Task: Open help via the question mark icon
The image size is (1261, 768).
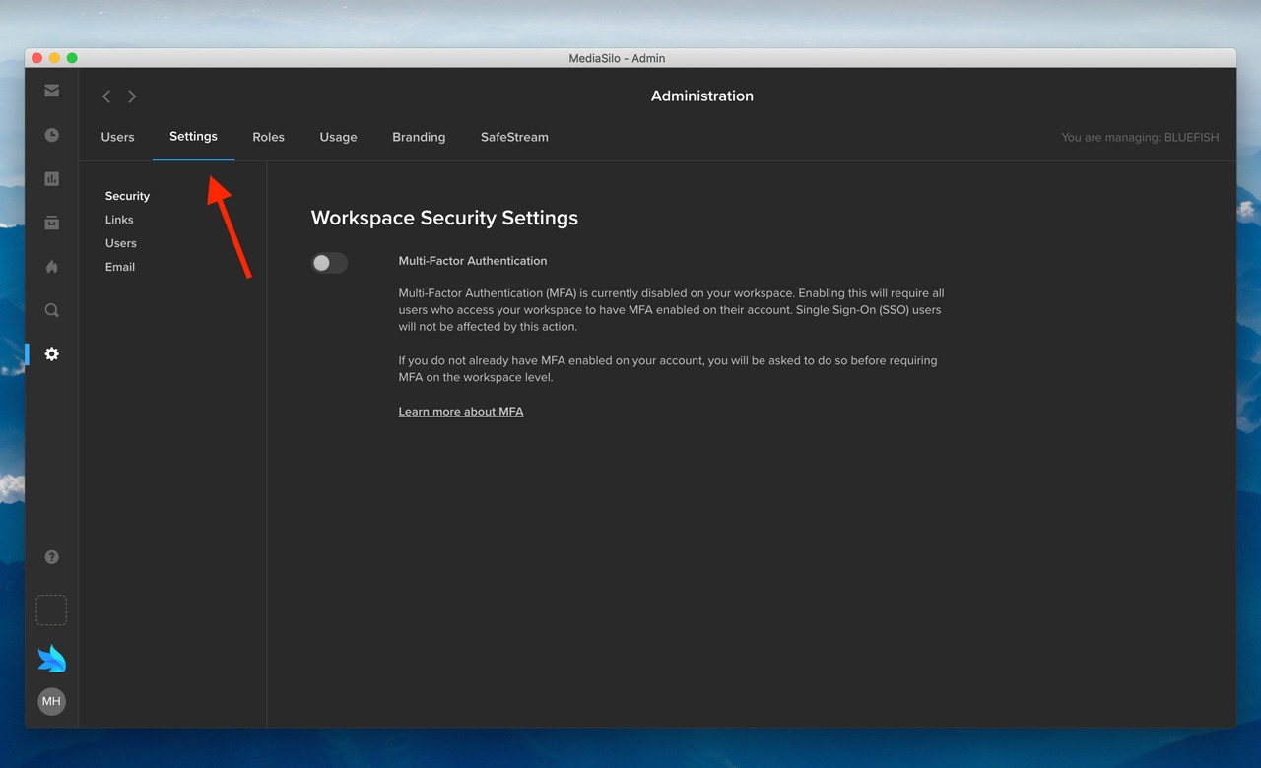Action: (51, 556)
